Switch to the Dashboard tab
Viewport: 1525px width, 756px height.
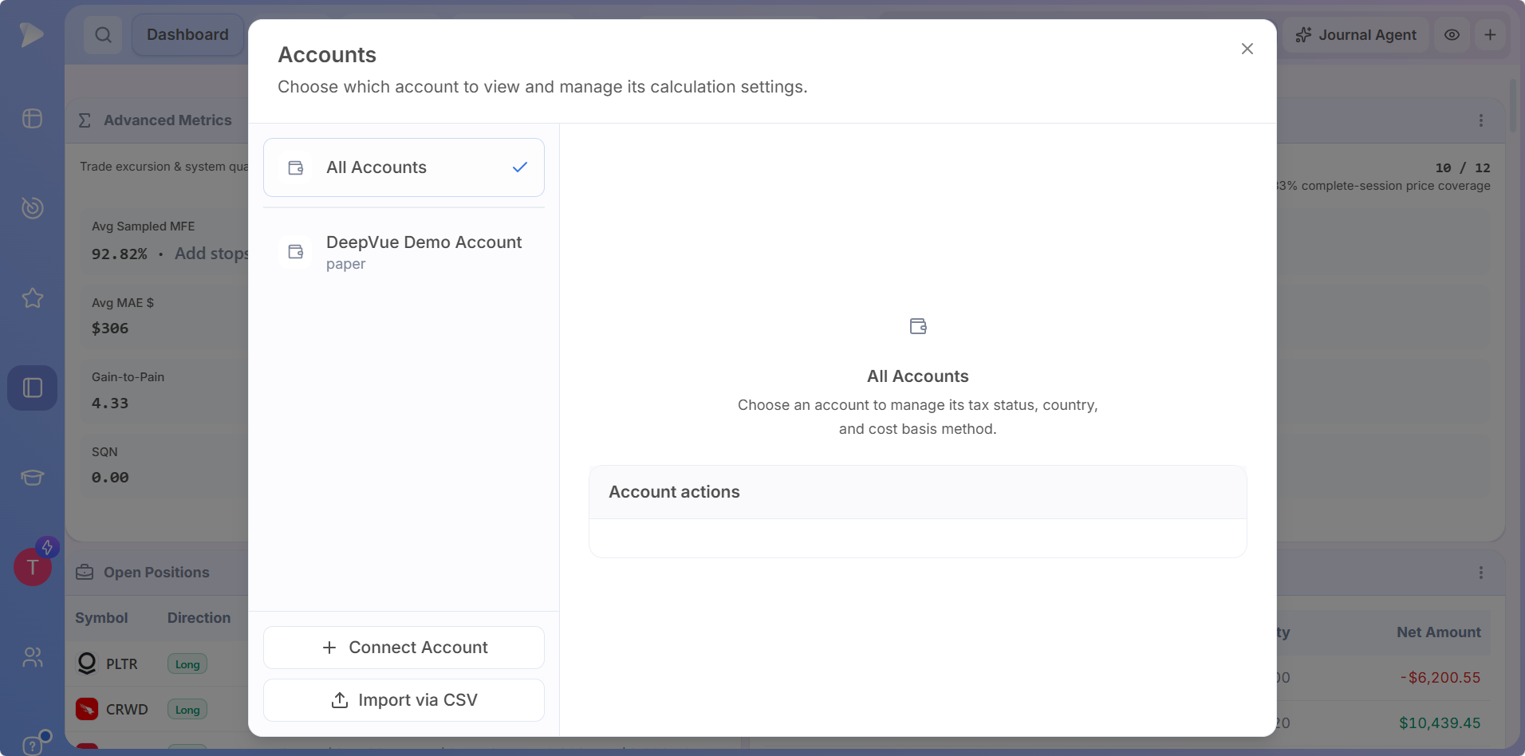point(187,34)
